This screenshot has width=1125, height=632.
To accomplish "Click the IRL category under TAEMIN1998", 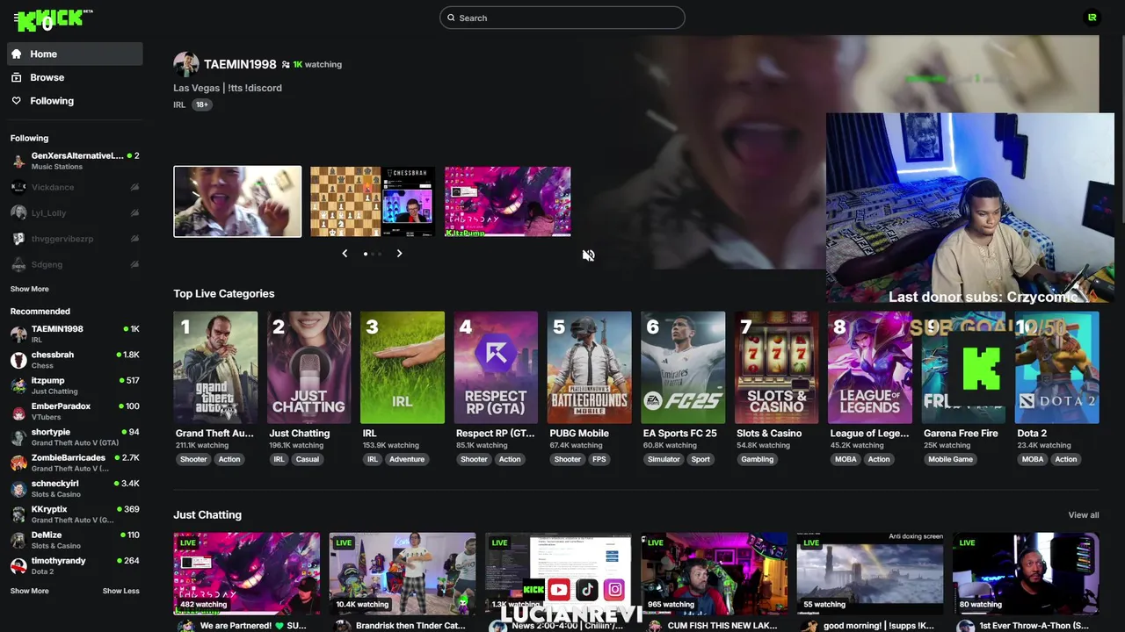I will (x=179, y=104).
